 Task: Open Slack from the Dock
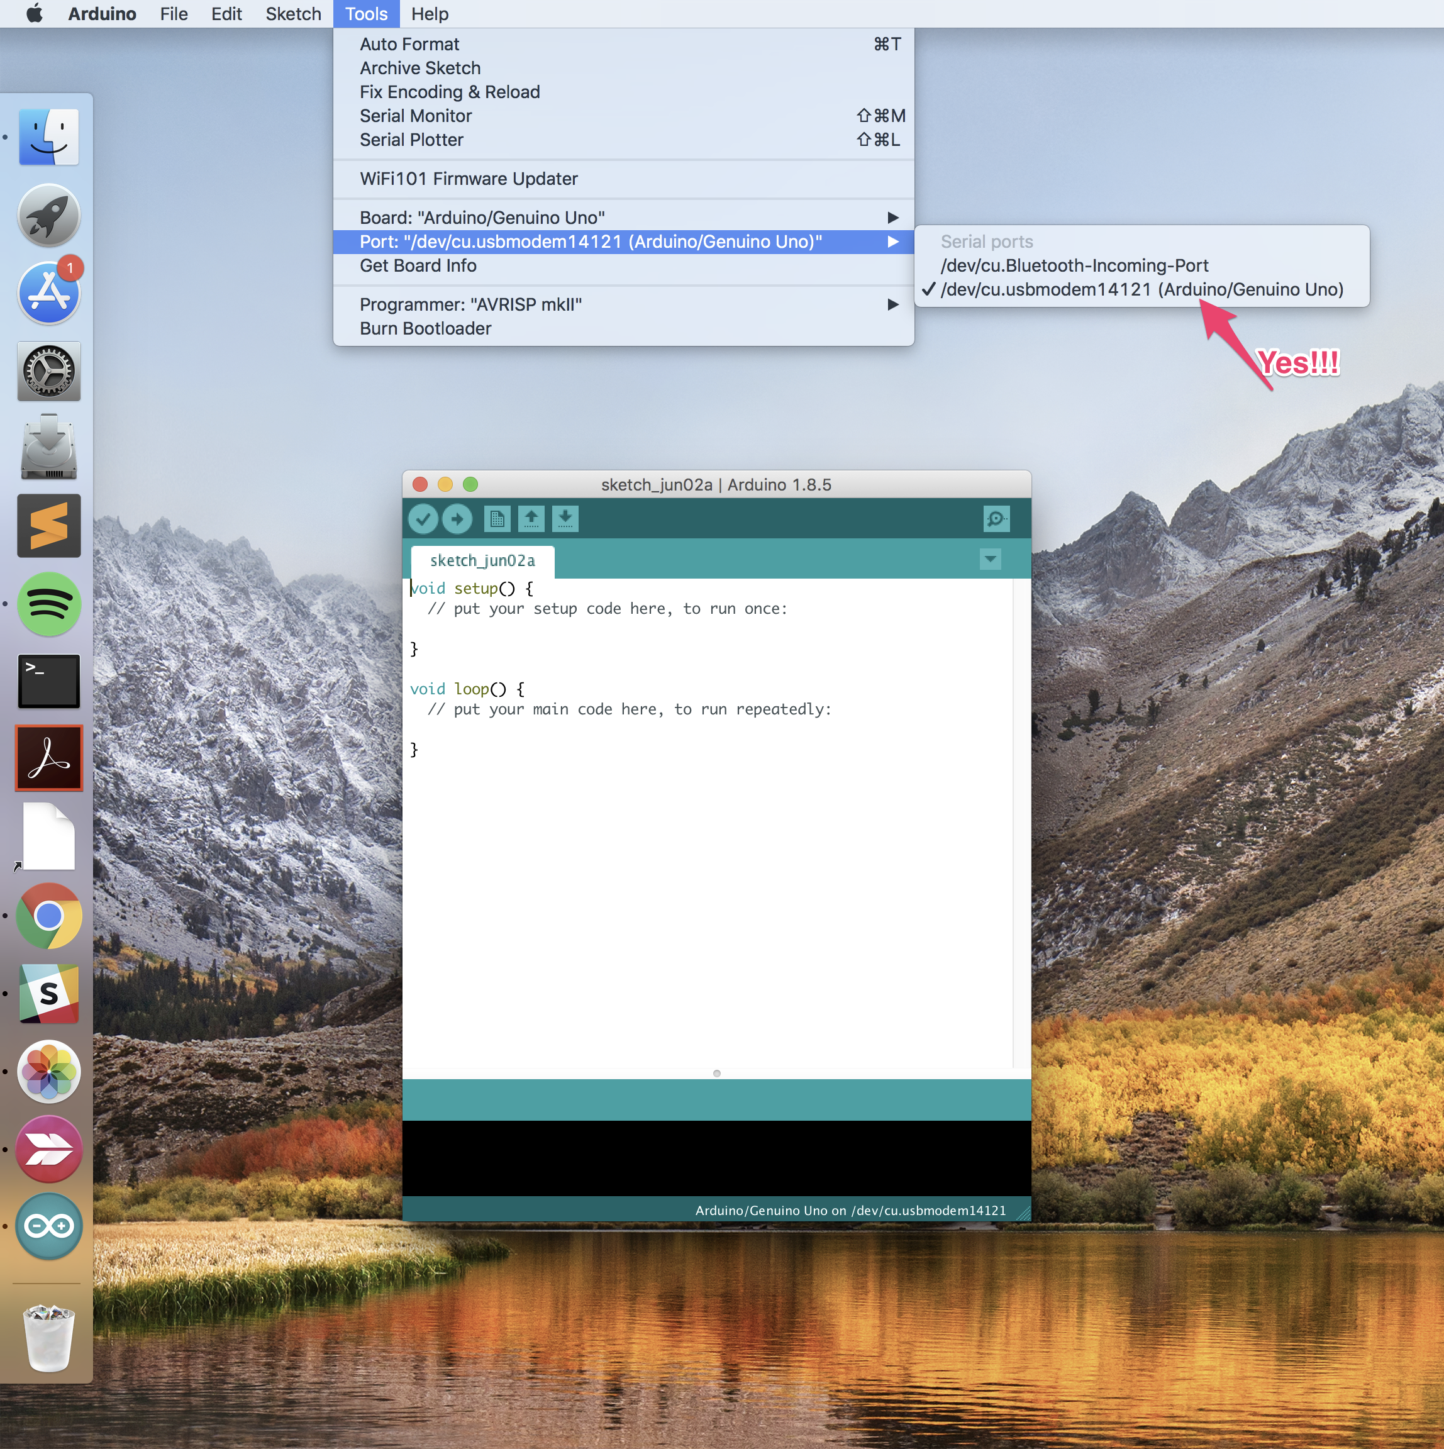49,994
